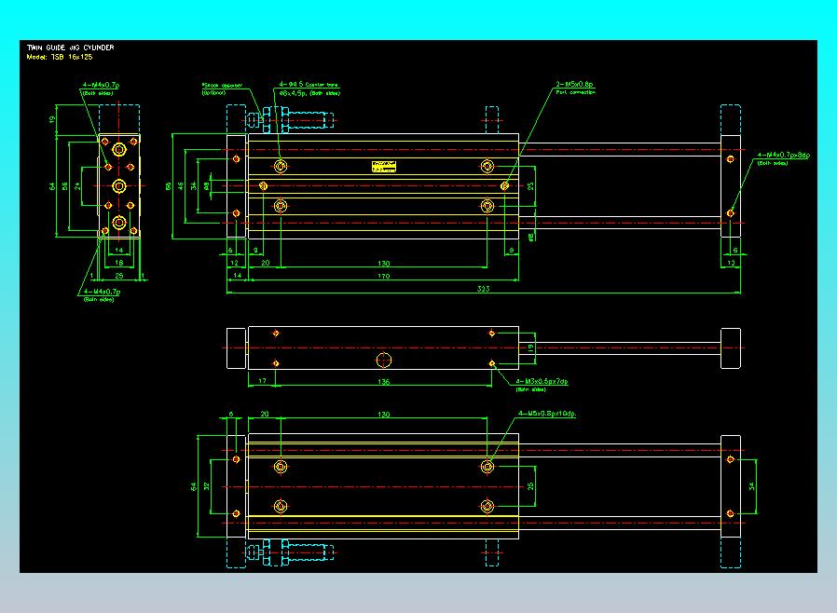The height and width of the screenshot is (613, 837).
Task: Click the 323 overall length dimension
Action: [x=483, y=289]
